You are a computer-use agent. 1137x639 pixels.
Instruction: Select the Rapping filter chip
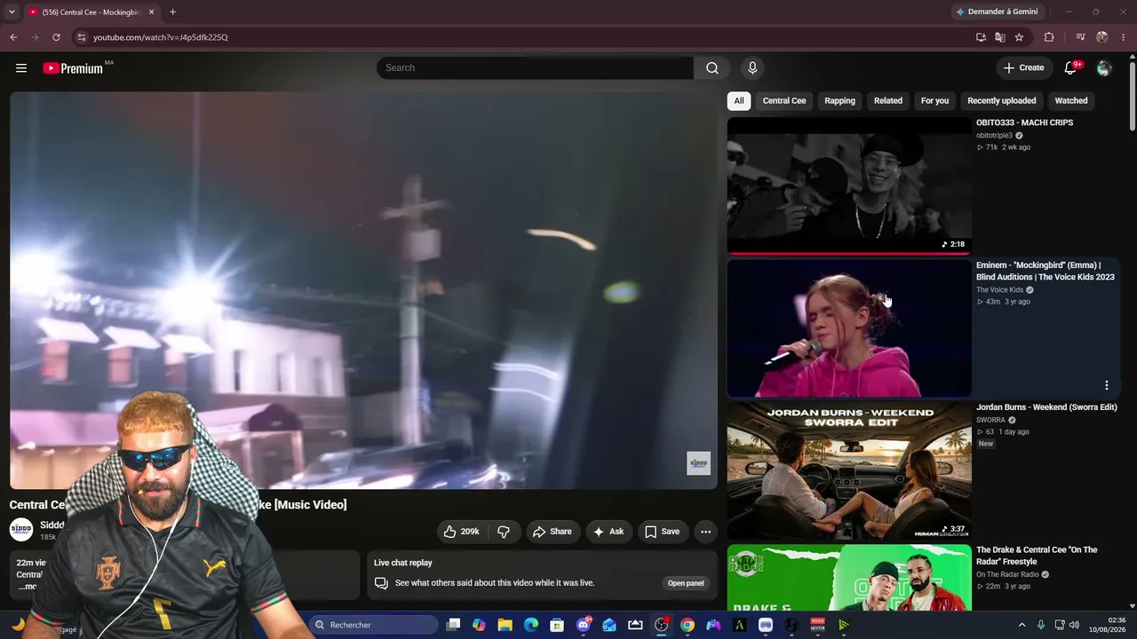click(839, 101)
